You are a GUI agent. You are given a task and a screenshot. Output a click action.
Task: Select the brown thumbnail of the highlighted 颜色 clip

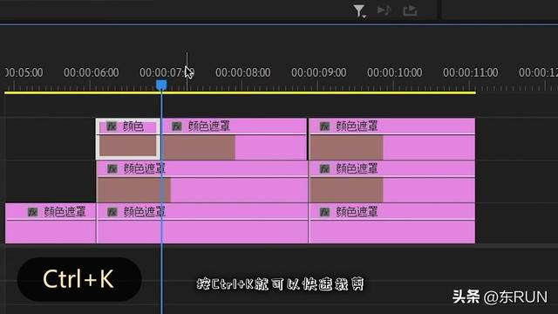click(127, 146)
